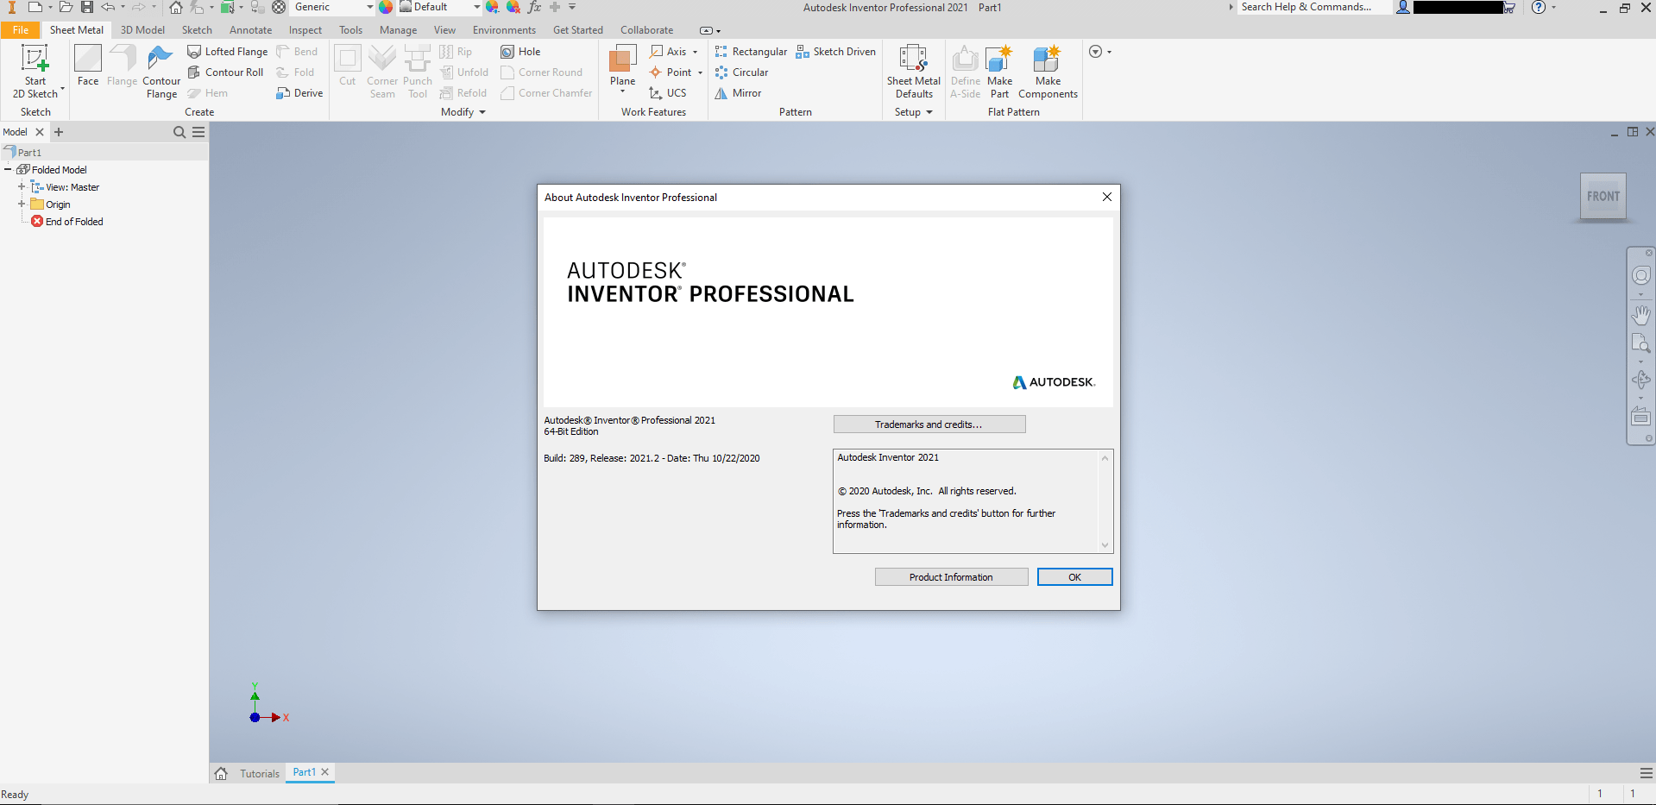The width and height of the screenshot is (1656, 805).
Task: Select the Sketch Driven pattern tool
Action: click(835, 52)
